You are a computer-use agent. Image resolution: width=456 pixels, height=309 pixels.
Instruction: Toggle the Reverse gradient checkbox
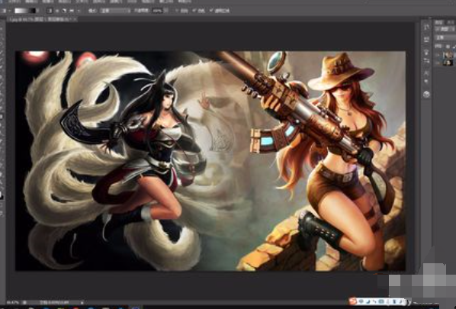click(x=177, y=11)
